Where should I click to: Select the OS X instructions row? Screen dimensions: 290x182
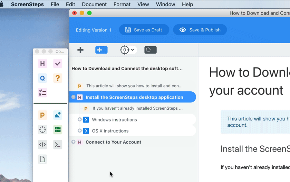tap(133, 131)
